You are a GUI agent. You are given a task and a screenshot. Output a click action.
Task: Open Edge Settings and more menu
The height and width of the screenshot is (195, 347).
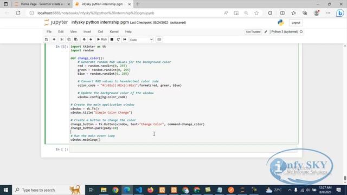(328, 13)
